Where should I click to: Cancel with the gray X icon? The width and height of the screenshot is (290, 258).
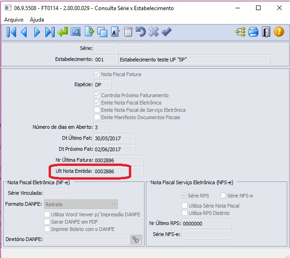coord(154,32)
